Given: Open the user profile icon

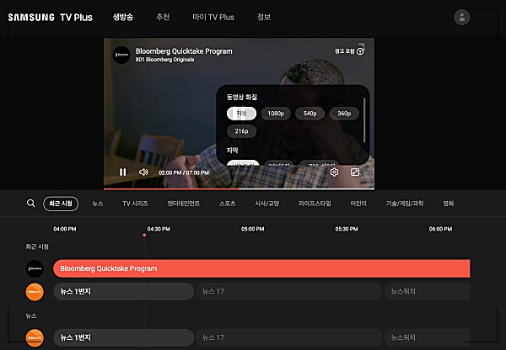Looking at the screenshot, I should click(x=462, y=18).
